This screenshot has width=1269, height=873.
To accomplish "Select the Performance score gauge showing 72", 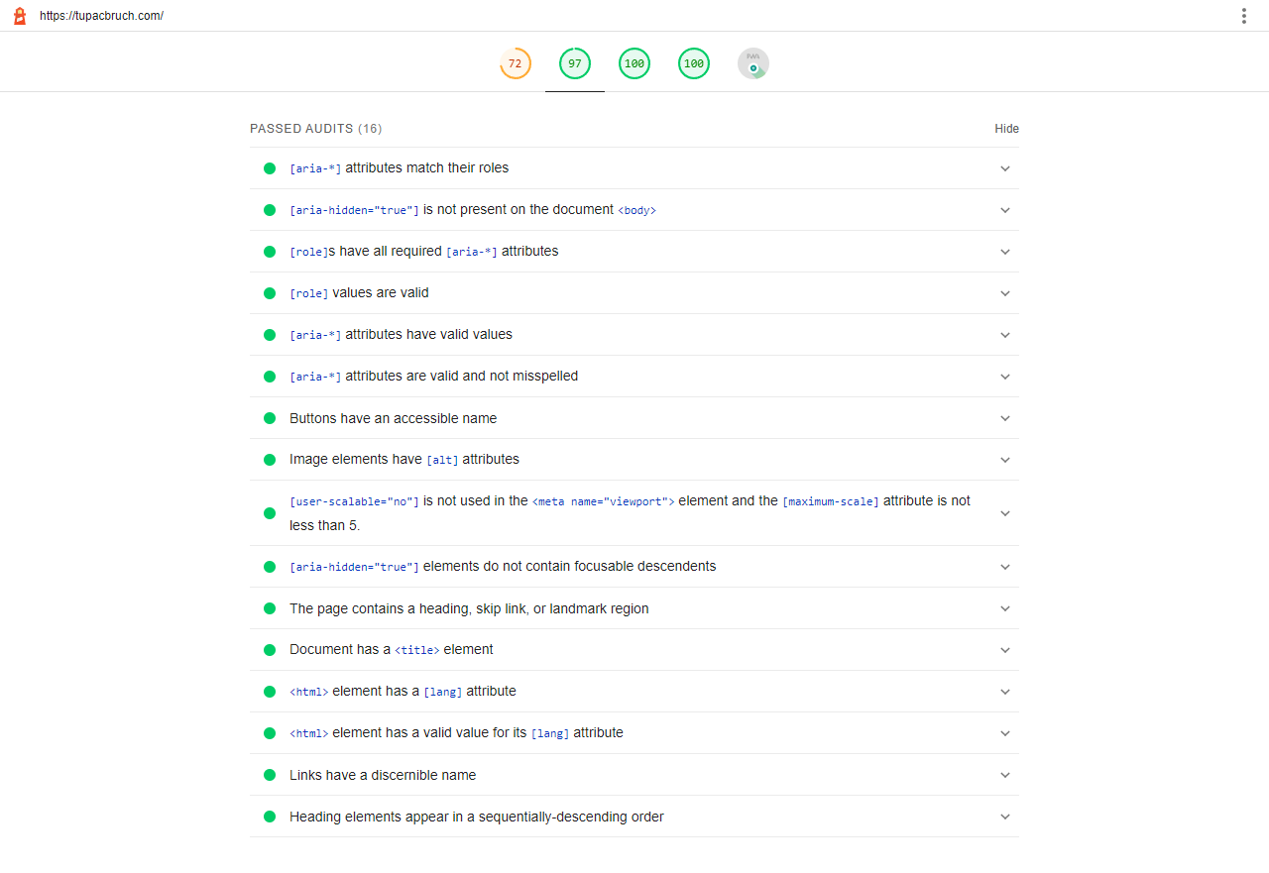I will (x=515, y=63).
